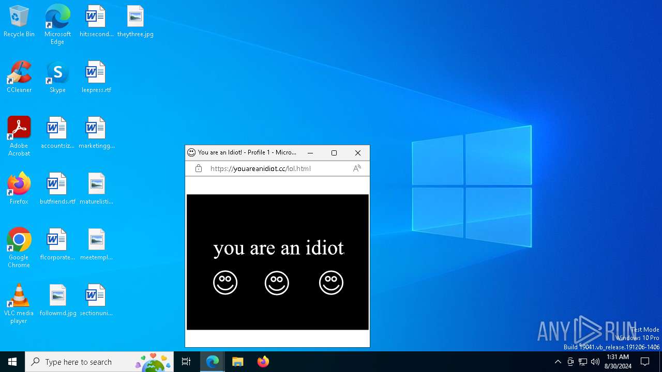Select the meetempl image file
The width and height of the screenshot is (662, 372).
pyautogui.click(x=96, y=245)
